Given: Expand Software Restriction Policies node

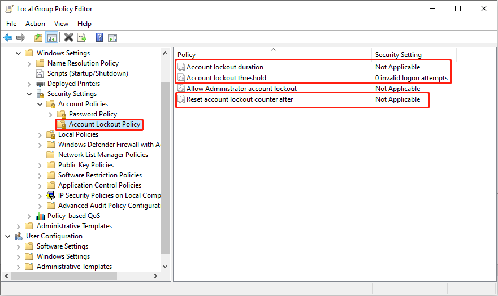Looking at the screenshot, I should pyautogui.click(x=40, y=176).
